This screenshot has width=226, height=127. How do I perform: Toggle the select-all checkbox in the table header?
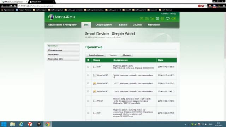pyautogui.click(x=88, y=60)
